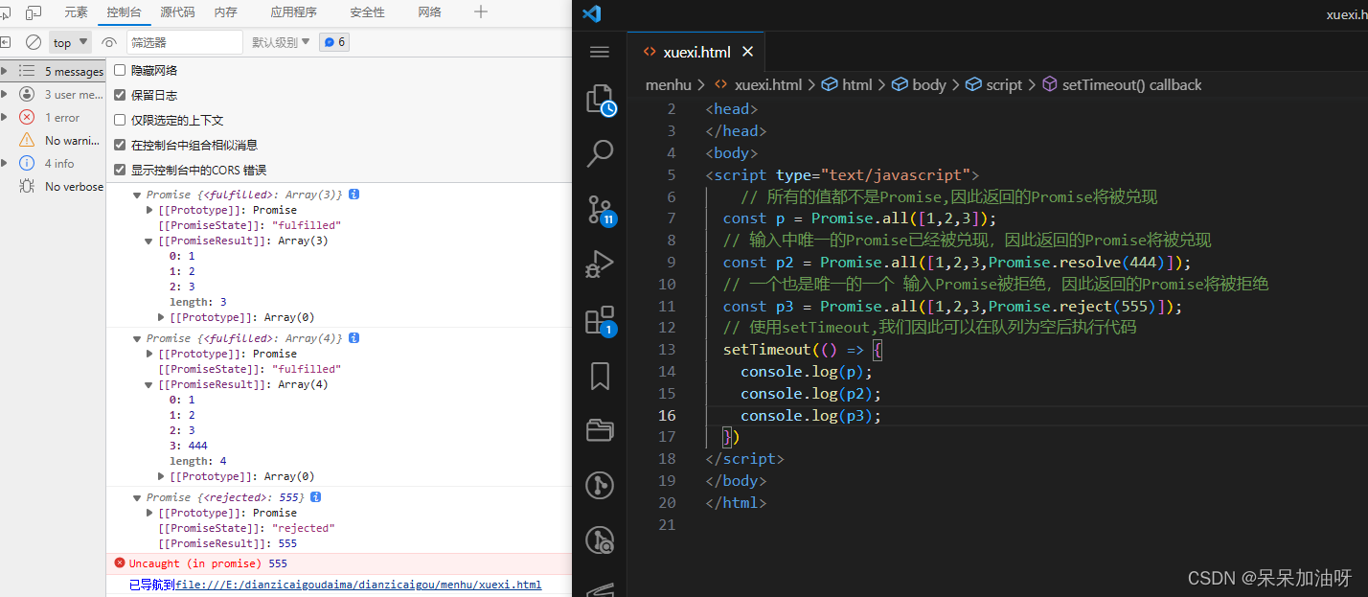
Task: Switch to the 源代码 tab
Action: [x=177, y=12]
